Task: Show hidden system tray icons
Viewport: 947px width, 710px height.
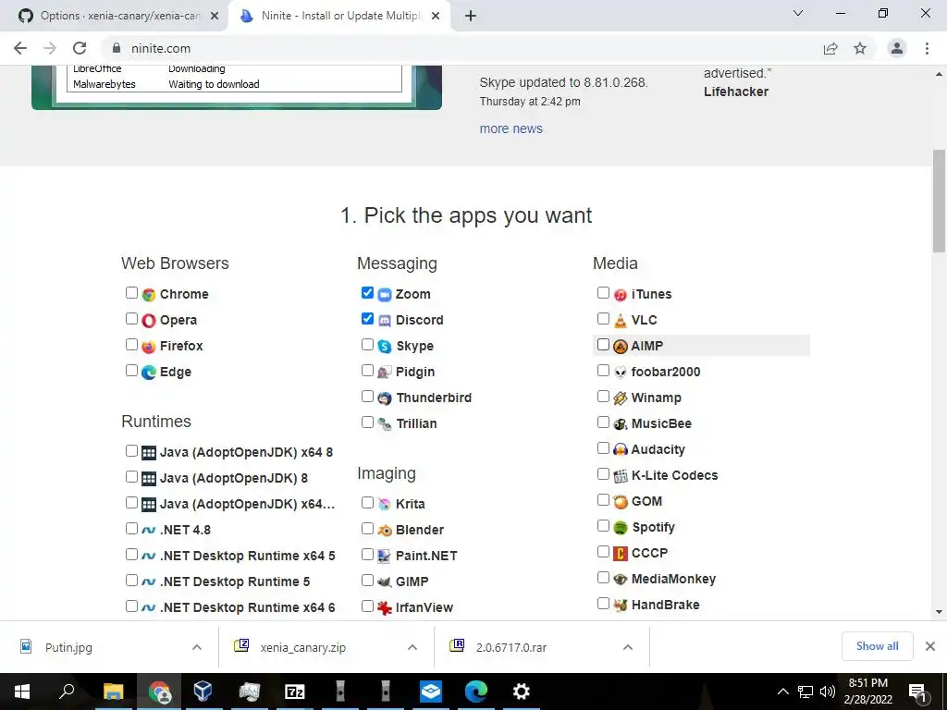Action: coord(782,692)
